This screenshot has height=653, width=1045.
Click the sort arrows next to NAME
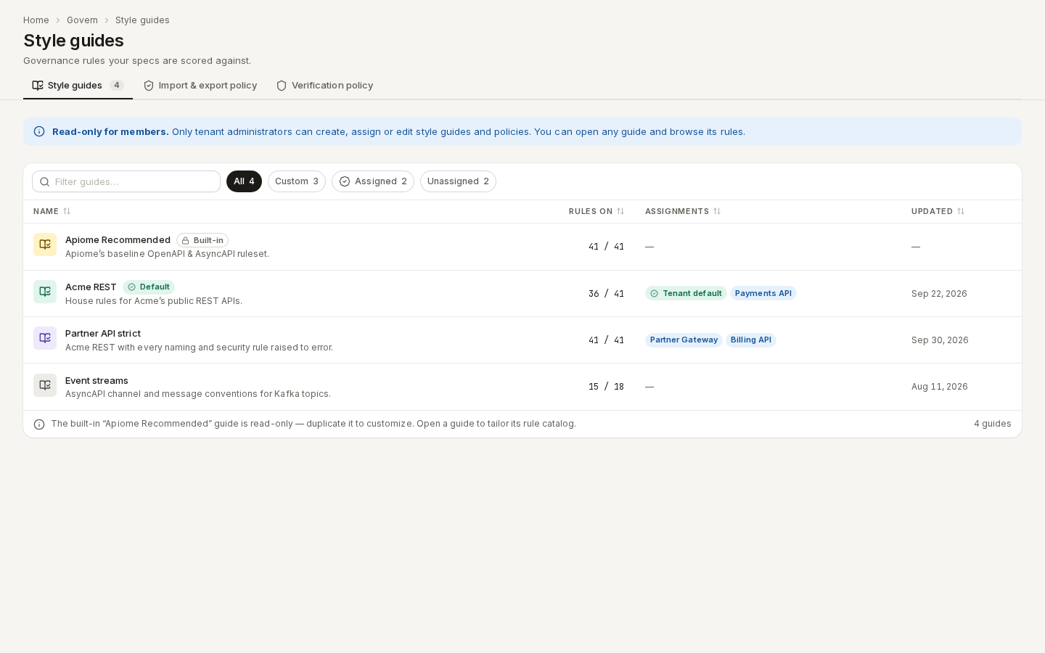(67, 211)
